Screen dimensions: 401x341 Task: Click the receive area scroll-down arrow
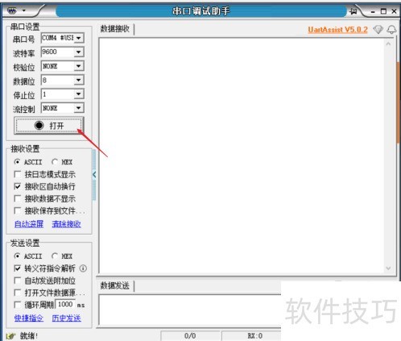(x=388, y=268)
